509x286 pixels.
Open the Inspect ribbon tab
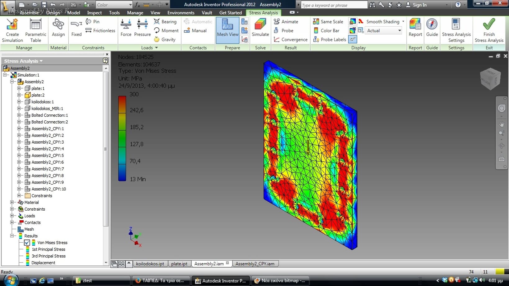coord(94,13)
